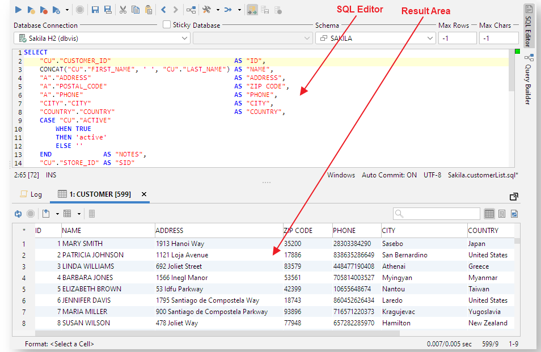541x352 pixels.
Task: Switch result view to form mode
Action: tap(502, 214)
